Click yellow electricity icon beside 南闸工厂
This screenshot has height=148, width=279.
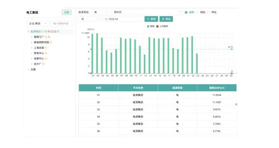pos(46,37)
